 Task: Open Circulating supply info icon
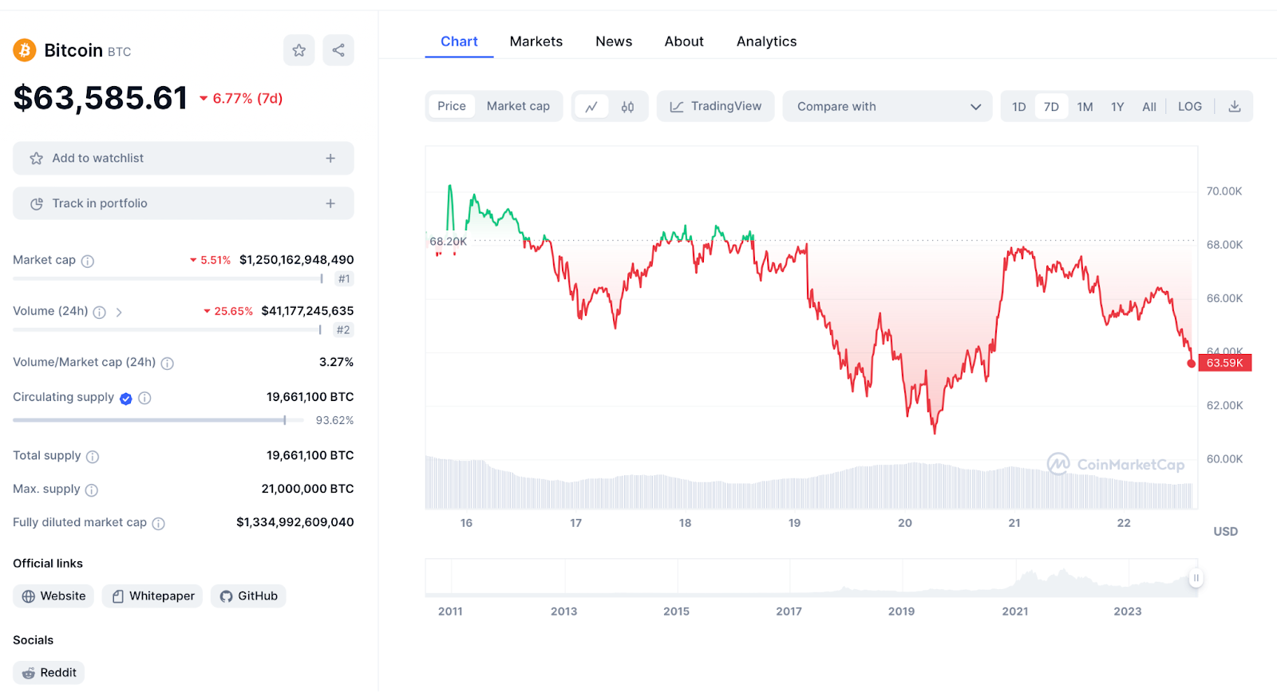(144, 398)
